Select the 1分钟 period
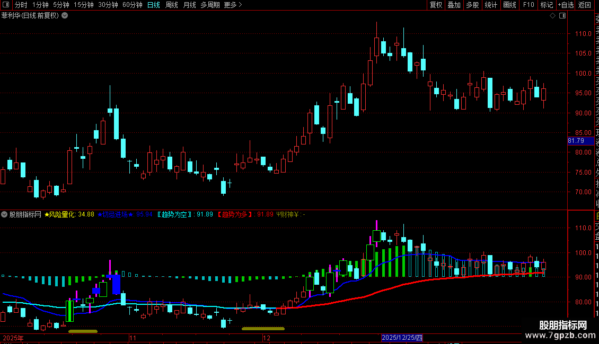 [x=40, y=5]
